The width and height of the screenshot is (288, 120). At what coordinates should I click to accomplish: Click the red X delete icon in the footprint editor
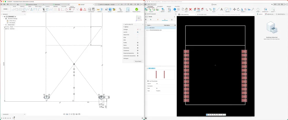[190, 9]
